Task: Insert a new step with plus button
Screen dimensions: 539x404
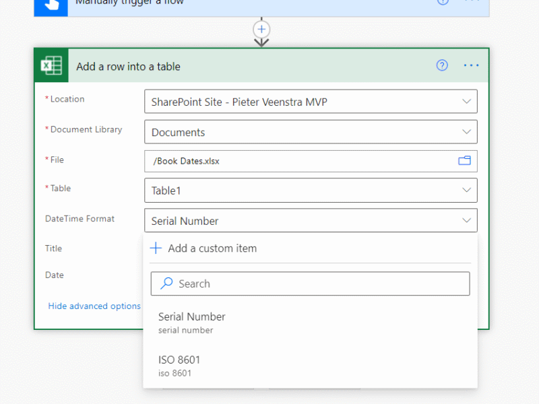Action: (261, 29)
